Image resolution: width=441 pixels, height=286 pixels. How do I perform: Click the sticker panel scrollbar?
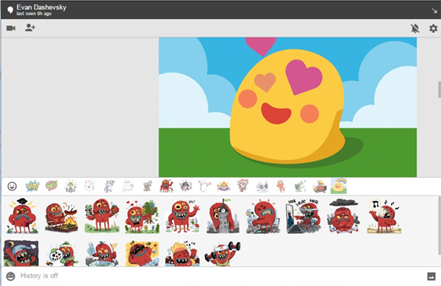pos(440,226)
